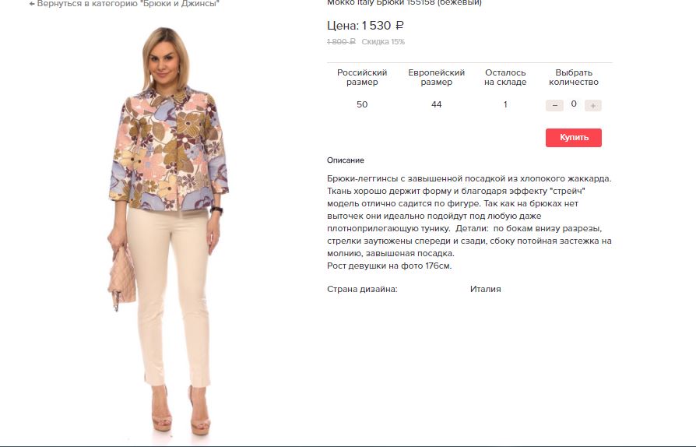Select European size 44 cell
This screenshot has width=696, height=447.
tap(436, 105)
